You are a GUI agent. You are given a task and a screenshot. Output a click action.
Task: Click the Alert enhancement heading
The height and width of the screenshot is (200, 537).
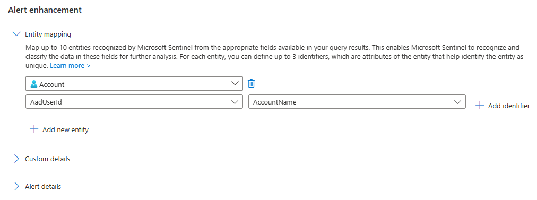click(x=45, y=10)
